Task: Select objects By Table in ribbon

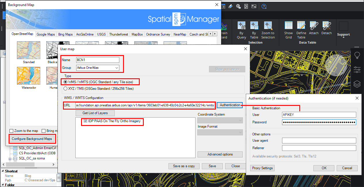Action: coord(254,30)
